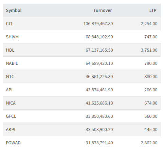Viewport: 164px width, 148px height.
Task: Click LTP value 560.00
Action: point(151,116)
